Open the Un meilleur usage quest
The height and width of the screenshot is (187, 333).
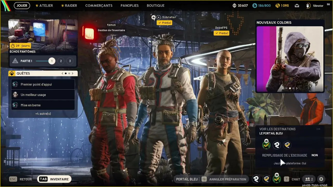[x=43, y=95]
